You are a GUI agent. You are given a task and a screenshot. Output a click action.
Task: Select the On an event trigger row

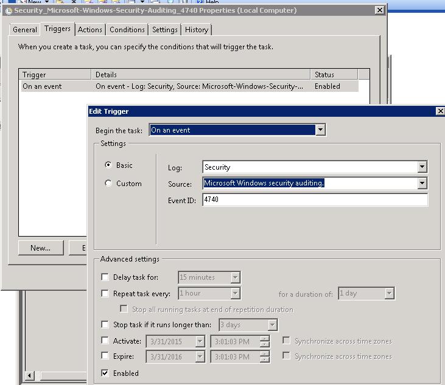point(43,86)
